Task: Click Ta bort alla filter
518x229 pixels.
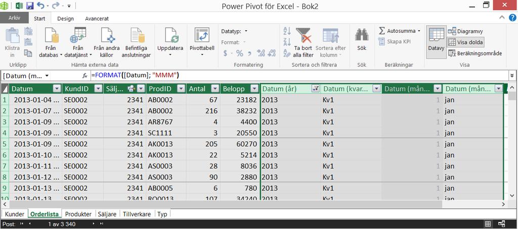Action: pyautogui.click(x=304, y=43)
